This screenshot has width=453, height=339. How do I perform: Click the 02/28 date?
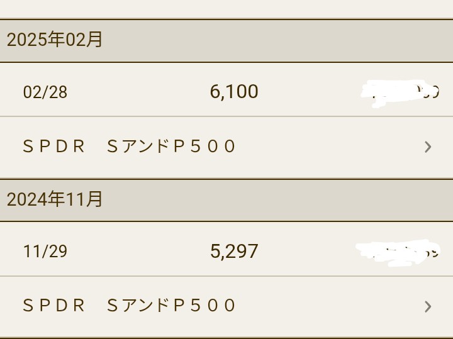pos(45,92)
